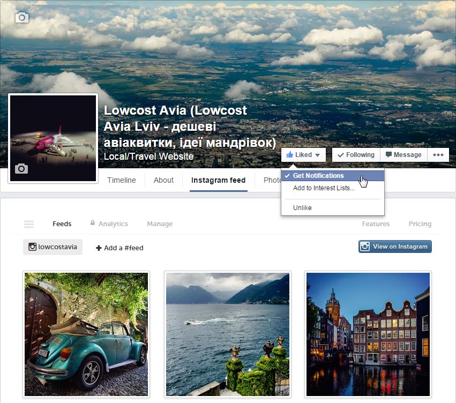Open the three-dots more options menu
This screenshot has width=456, height=403.
click(x=438, y=155)
